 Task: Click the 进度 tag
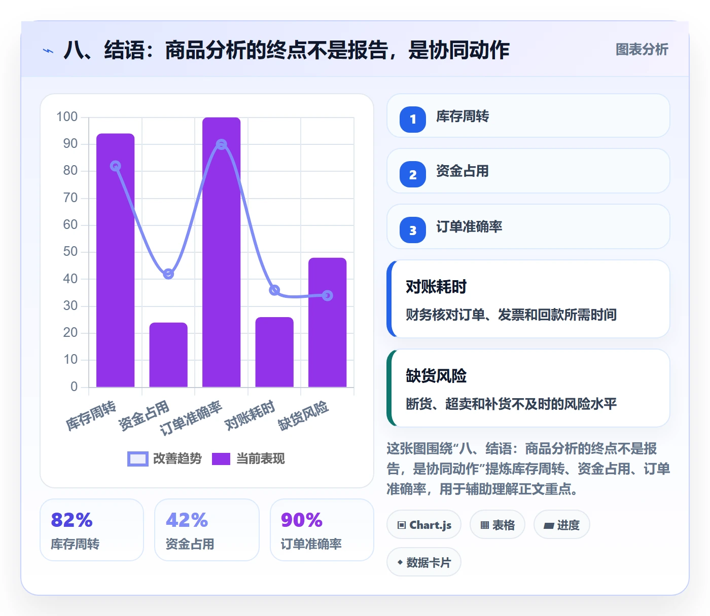coord(562,525)
